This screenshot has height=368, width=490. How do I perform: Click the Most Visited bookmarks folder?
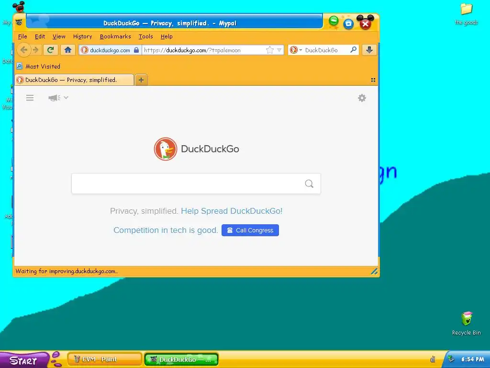[x=38, y=66]
